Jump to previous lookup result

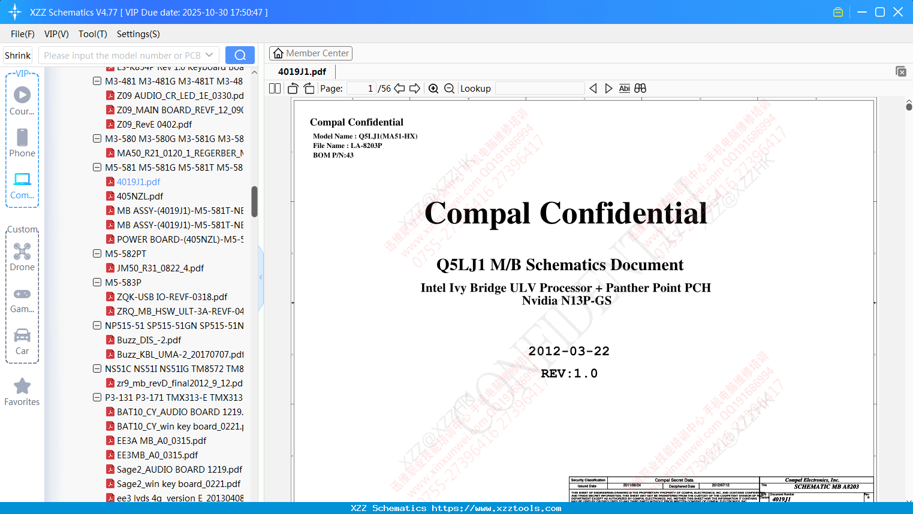point(593,89)
